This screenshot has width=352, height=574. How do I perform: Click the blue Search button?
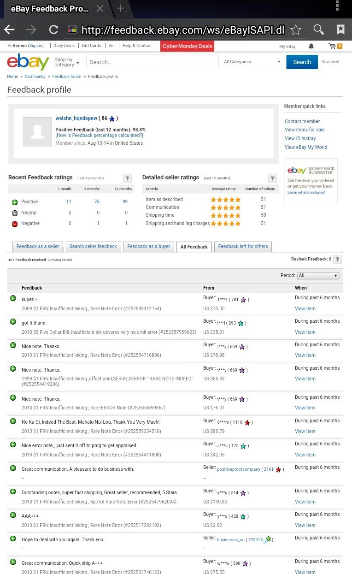[x=302, y=62]
